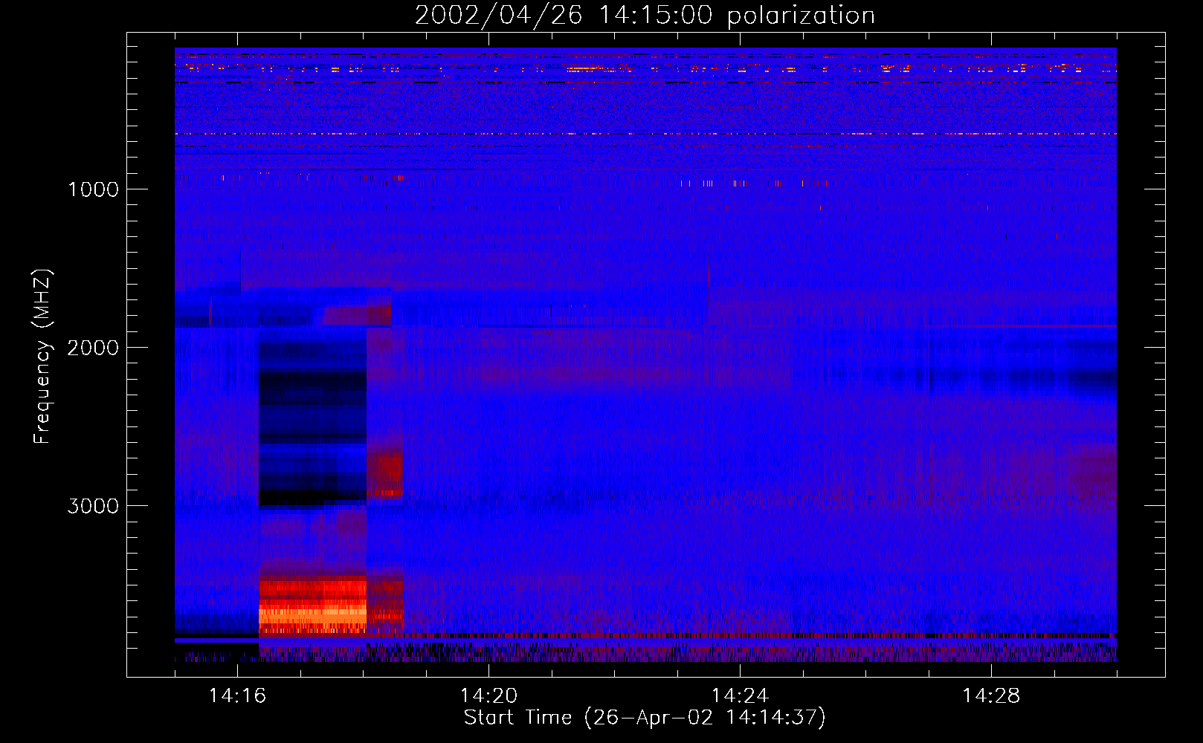Click the 14:16 time tick label
The width and height of the screenshot is (1203, 743).
click(x=237, y=695)
